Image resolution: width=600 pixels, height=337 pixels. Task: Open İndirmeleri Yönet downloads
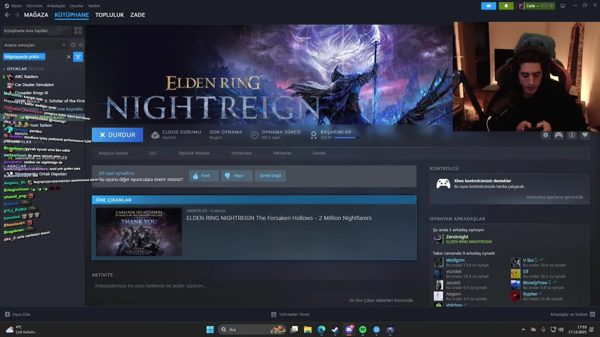[290, 315]
